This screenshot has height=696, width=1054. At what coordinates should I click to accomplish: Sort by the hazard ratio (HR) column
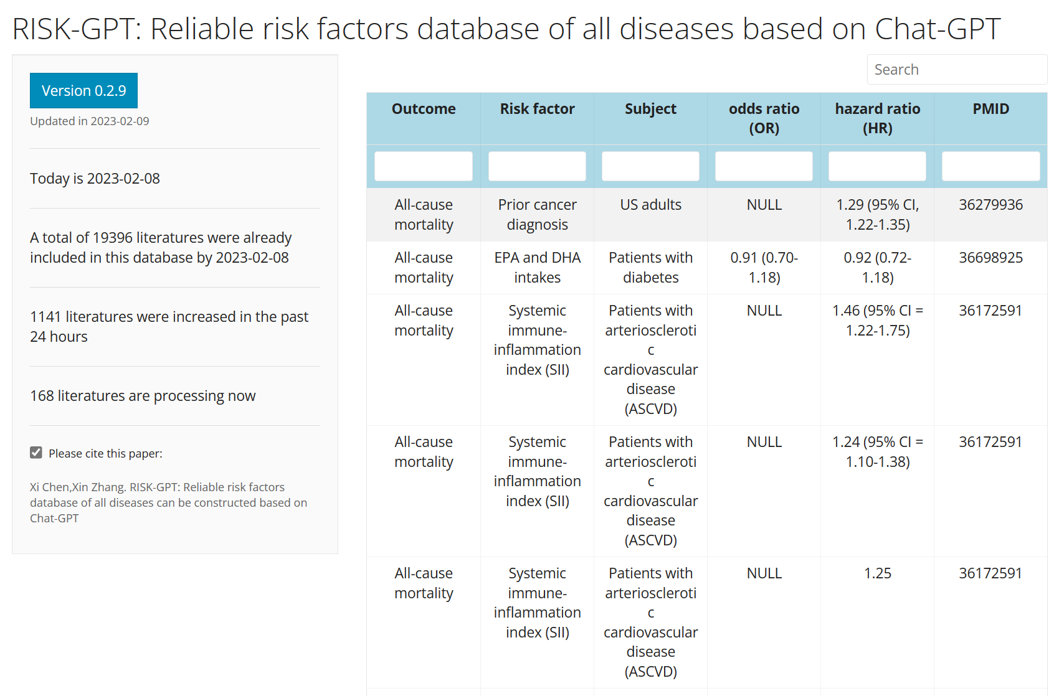point(876,118)
